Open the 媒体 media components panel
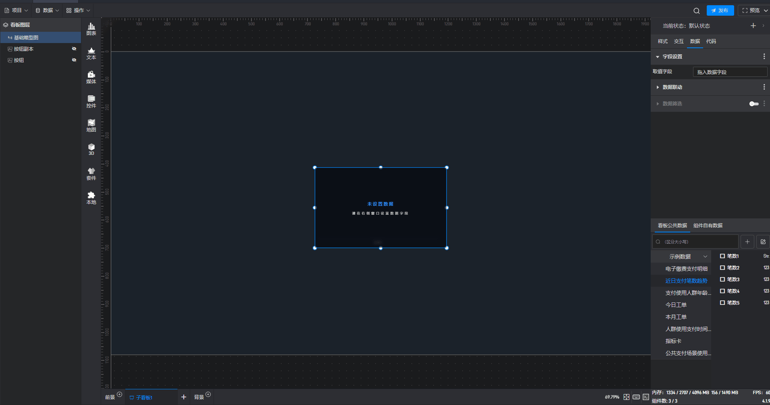Image resolution: width=770 pixels, height=405 pixels. (91, 77)
